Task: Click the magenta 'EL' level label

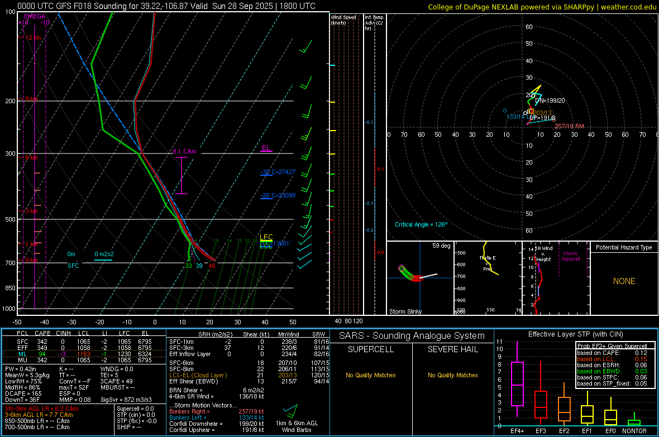Action: pyautogui.click(x=266, y=148)
